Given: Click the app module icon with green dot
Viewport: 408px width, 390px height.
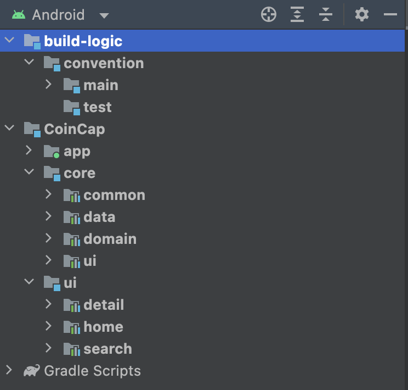Looking at the screenshot, I should pyautogui.click(x=52, y=152).
